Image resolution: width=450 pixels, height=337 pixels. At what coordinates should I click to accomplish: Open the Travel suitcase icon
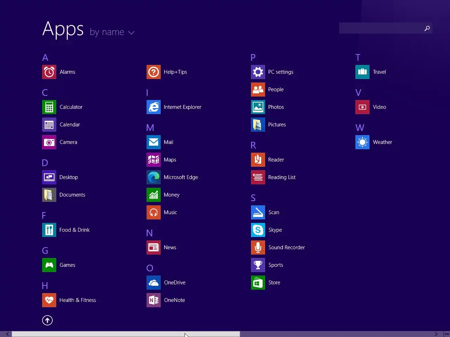[362, 72]
